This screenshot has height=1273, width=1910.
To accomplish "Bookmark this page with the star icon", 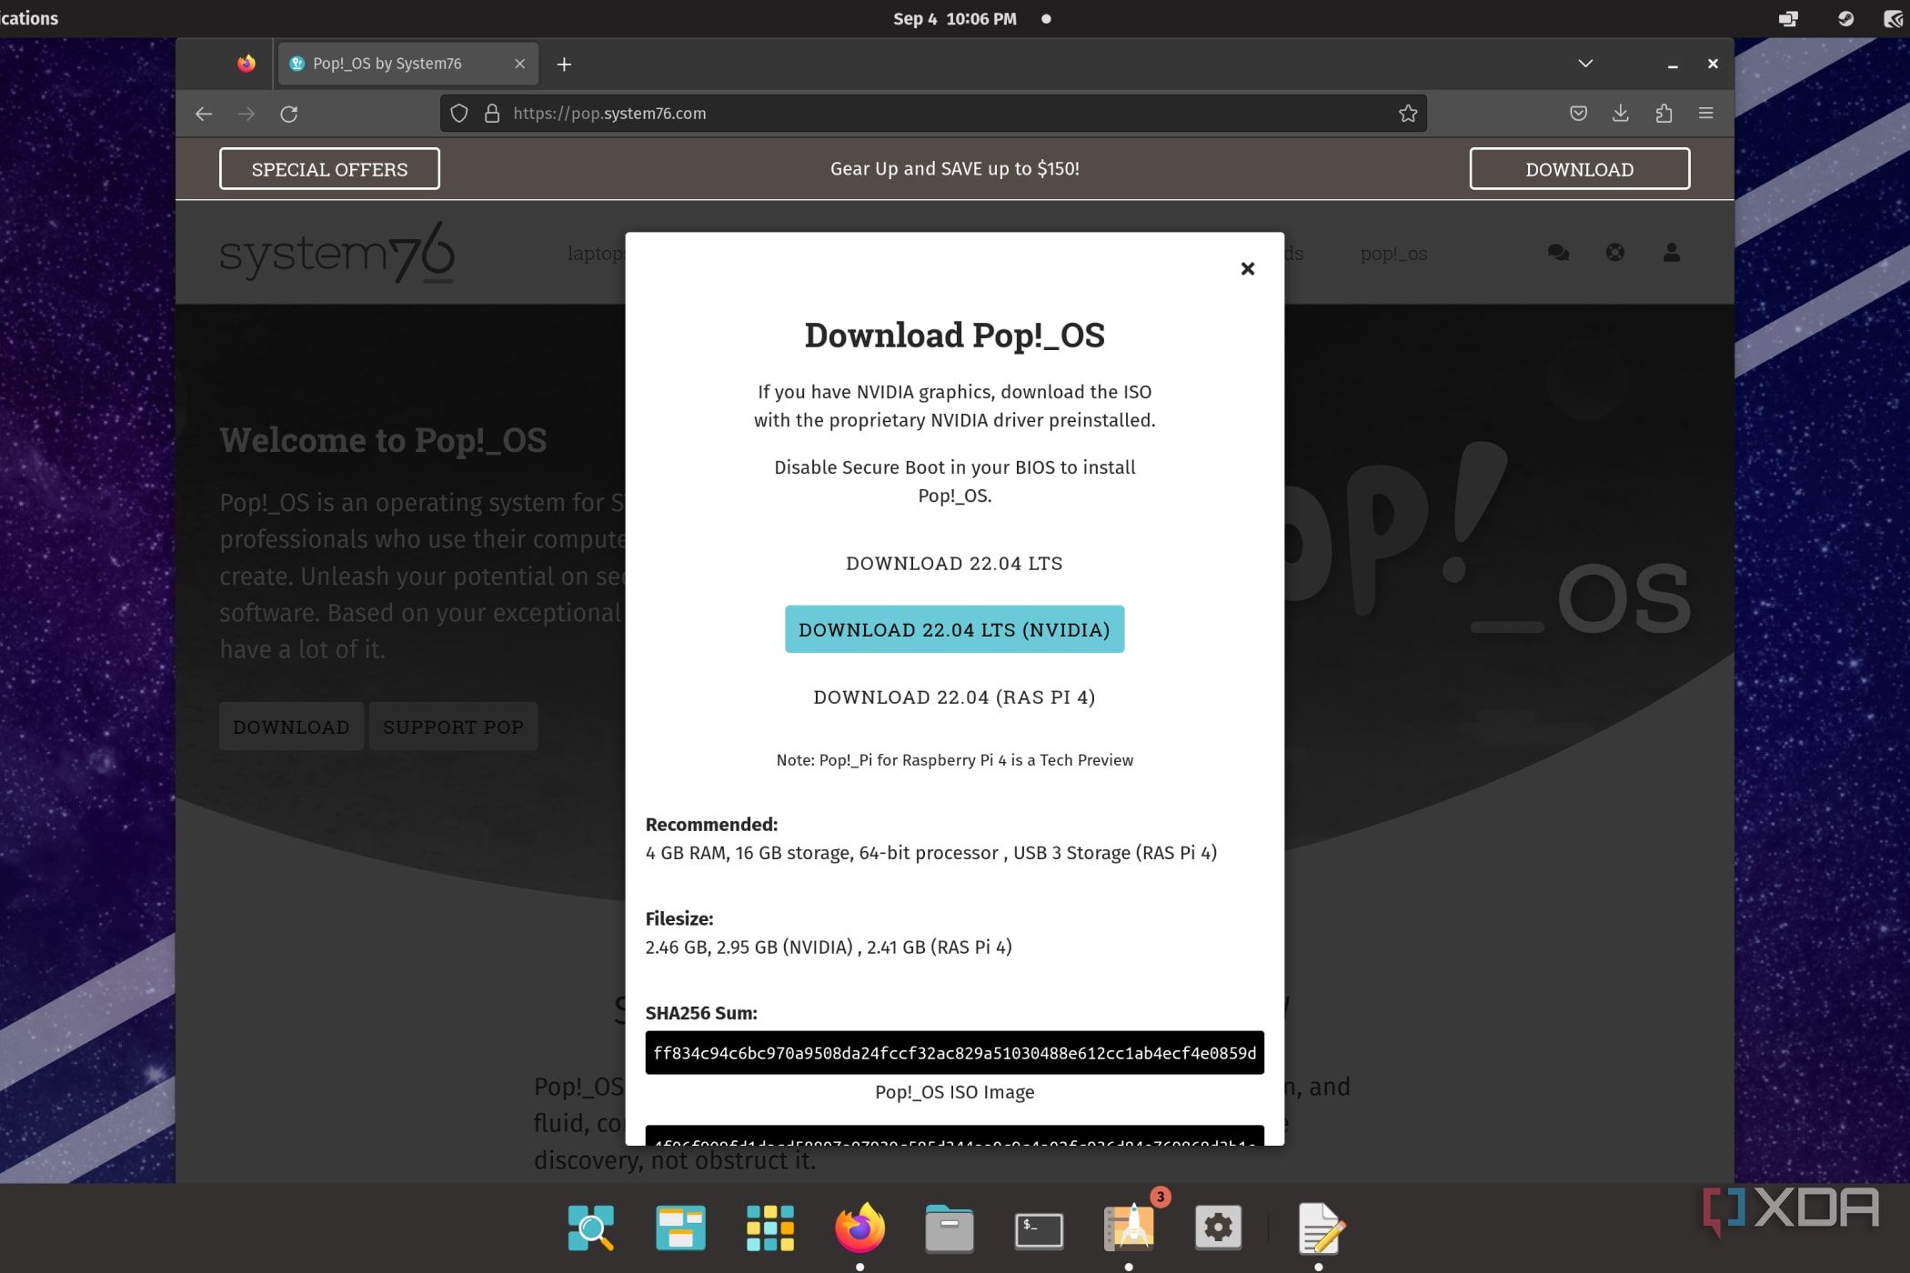I will coord(1408,114).
